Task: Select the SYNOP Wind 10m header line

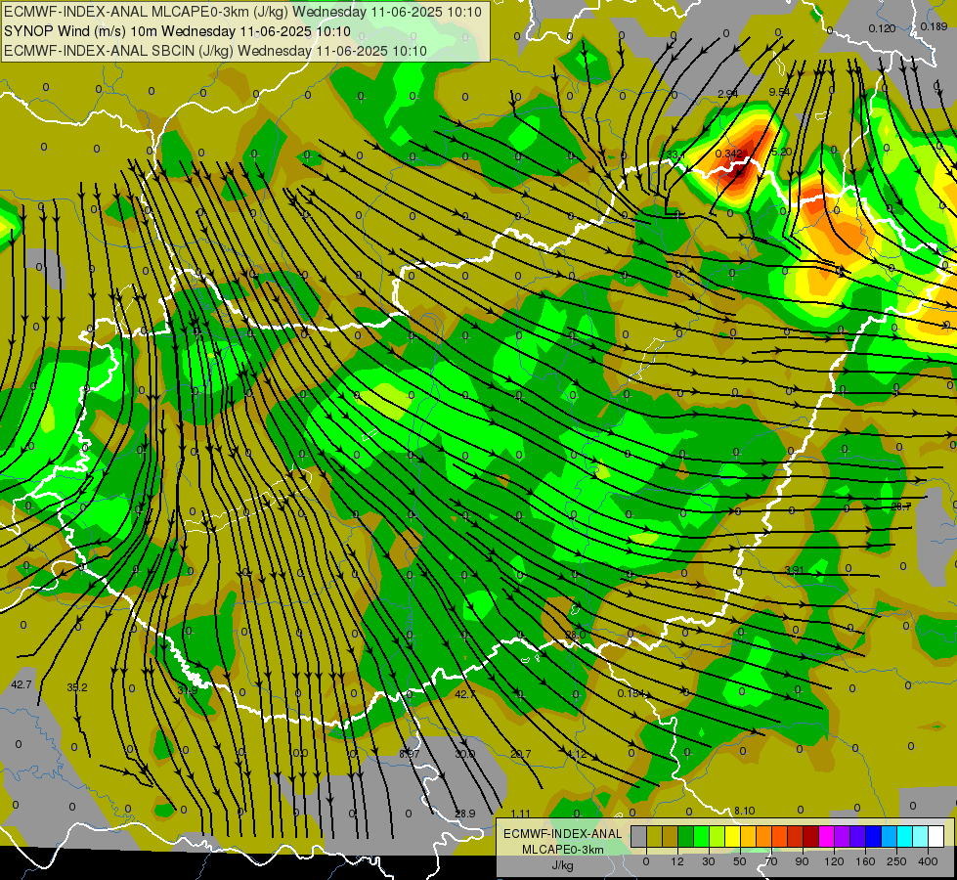Action: click(177, 31)
